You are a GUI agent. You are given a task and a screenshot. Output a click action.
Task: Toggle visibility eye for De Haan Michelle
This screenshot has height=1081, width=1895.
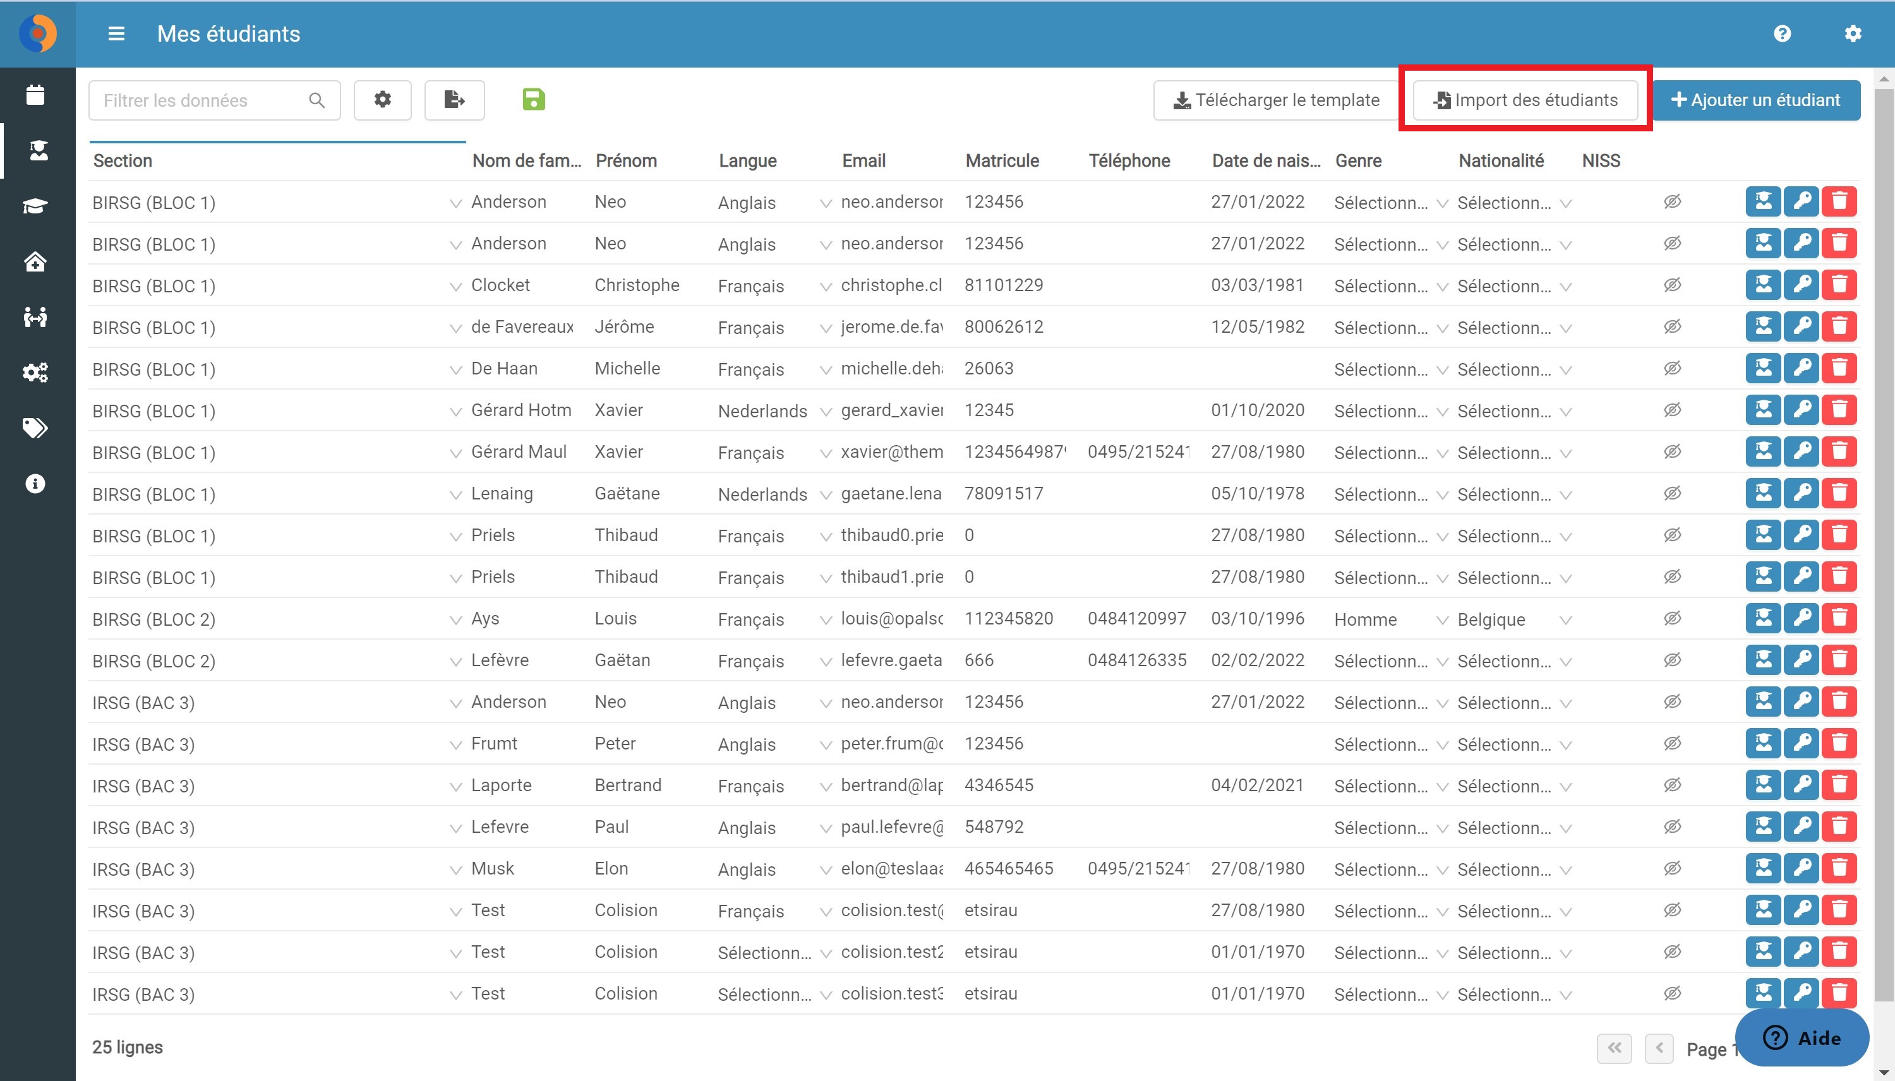(1672, 368)
